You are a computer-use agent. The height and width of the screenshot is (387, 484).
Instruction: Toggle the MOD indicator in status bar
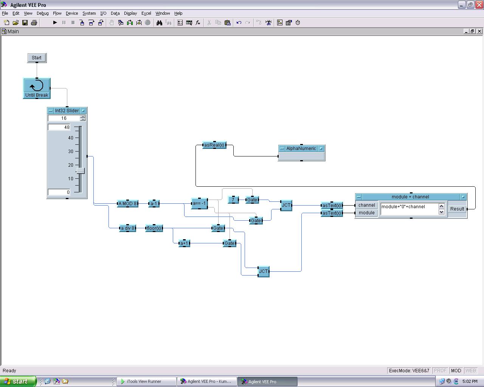pyautogui.click(x=456, y=371)
